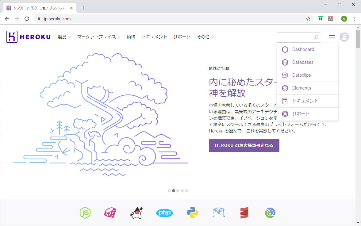Click the Java Duke mascot icon

click(136, 213)
